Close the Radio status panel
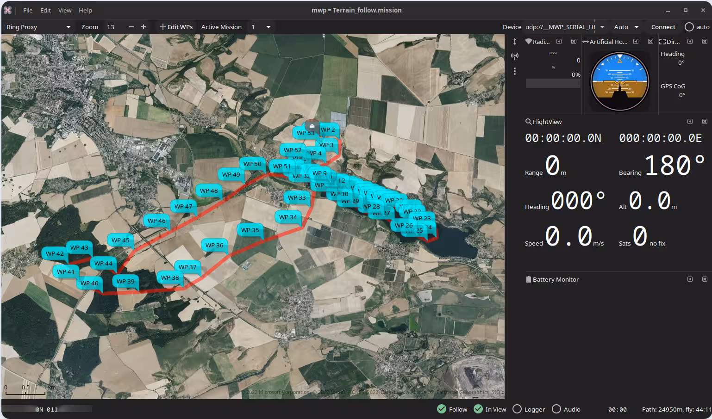This screenshot has height=419, width=712. (x=574, y=42)
